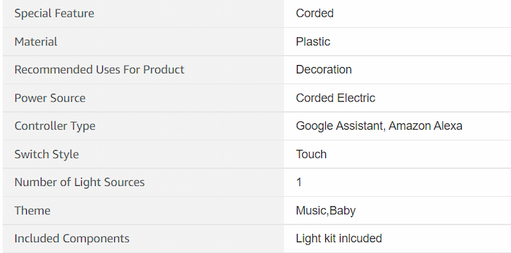Image resolution: width=511 pixels, height=253 pixels.
Task: Select the Music,Baby theme value
Action: pos(326,211)
